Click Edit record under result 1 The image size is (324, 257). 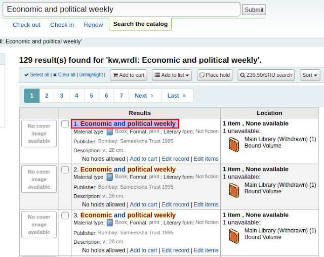tap(176, 159)
